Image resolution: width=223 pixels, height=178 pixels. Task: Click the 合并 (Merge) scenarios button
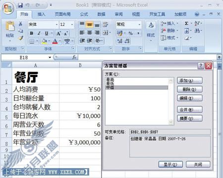pyautogui.click(x=190, y=110)
